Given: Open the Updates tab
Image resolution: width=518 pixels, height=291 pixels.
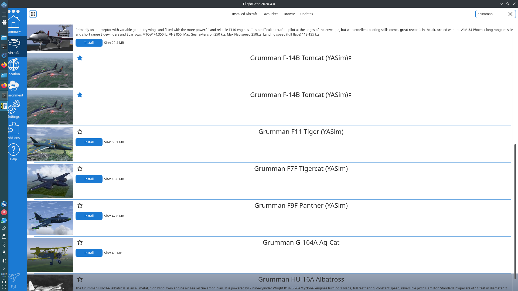Looking at the screenshot, I should click(x=306, y=14).
